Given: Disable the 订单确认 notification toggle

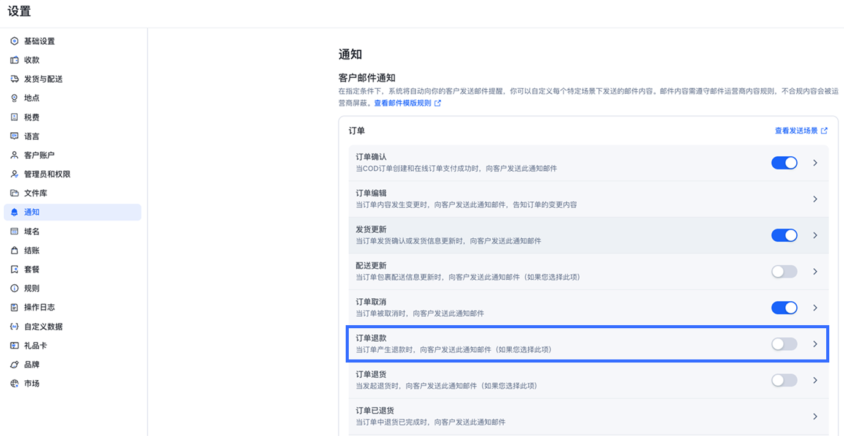Looking at the screenshot, I should click(x=784, y=163).
